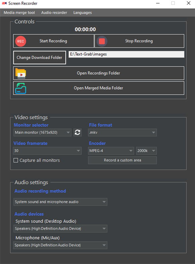Open Media merge tool menu
This screenshot has height=264, width=195.
coord(19,13)
